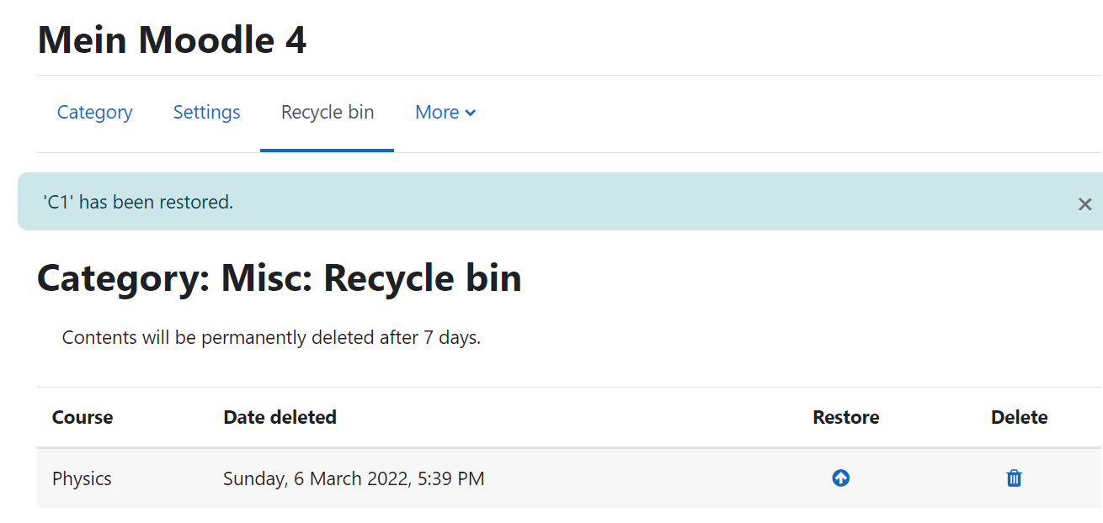Click the 'Mein Moodle 4' site title
Image resolution: width=1103 pixels, height=523 pixels.
(x=172, y=40)
